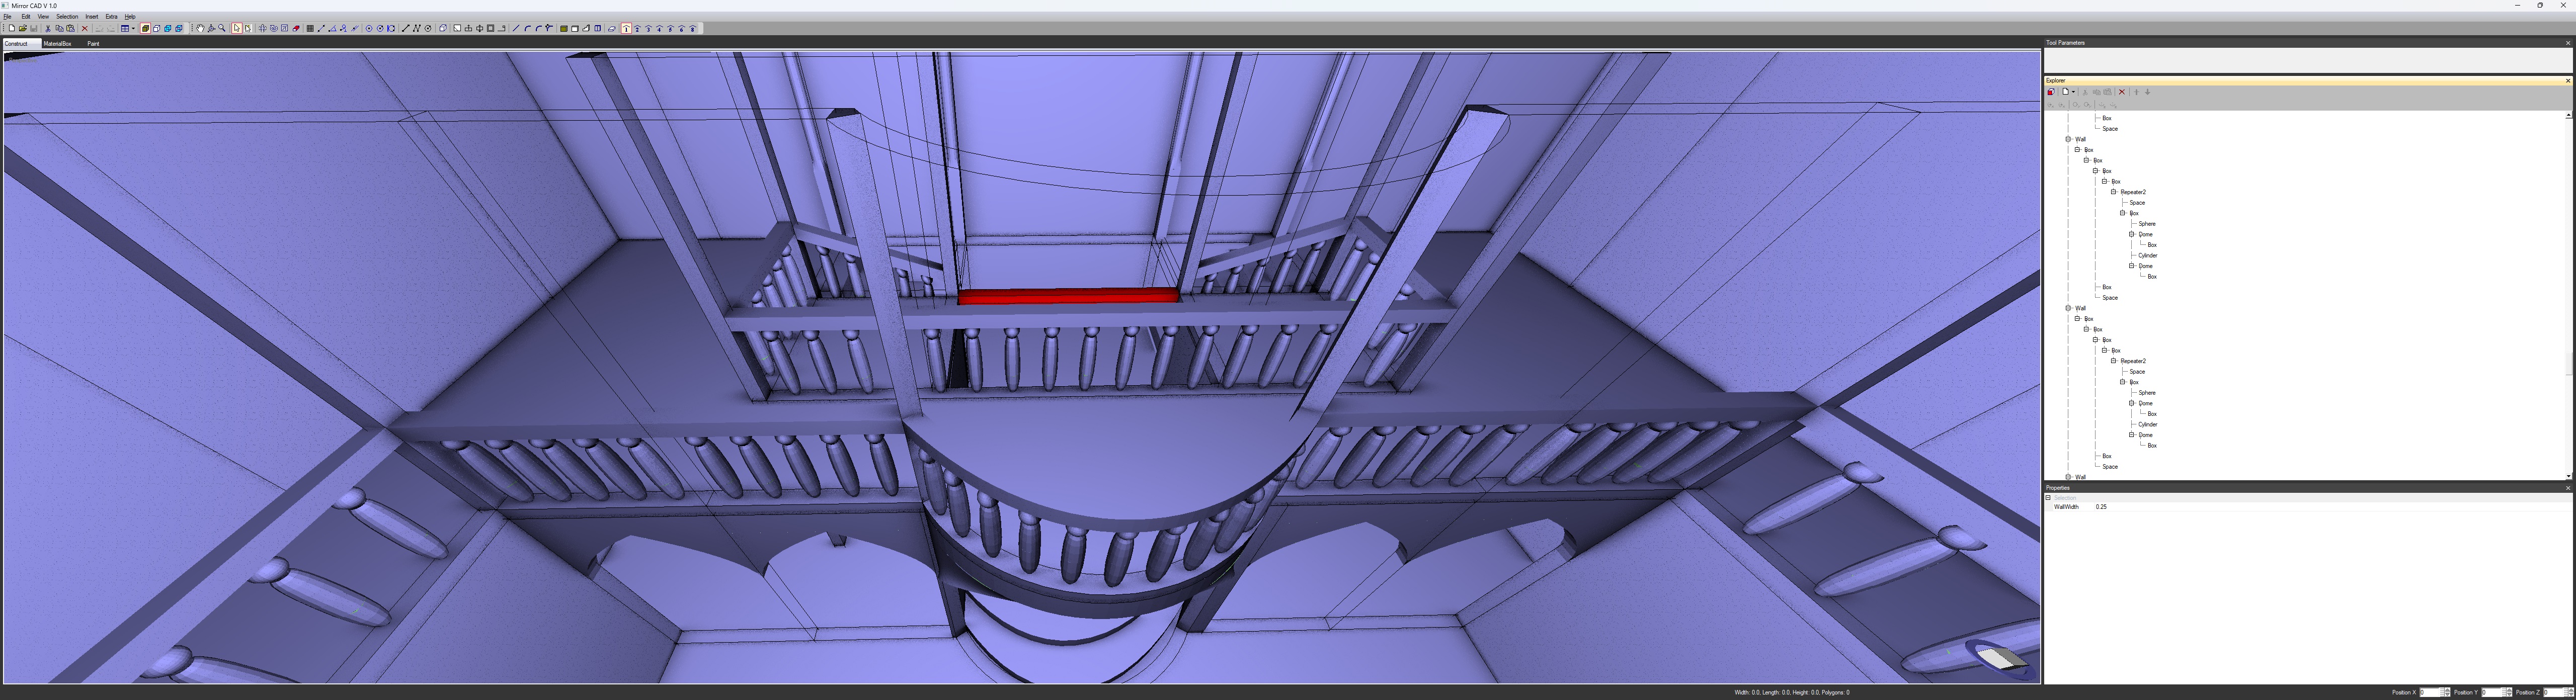
Task: Click the red eraser tool icon
Action: click(x=296, y=28)
